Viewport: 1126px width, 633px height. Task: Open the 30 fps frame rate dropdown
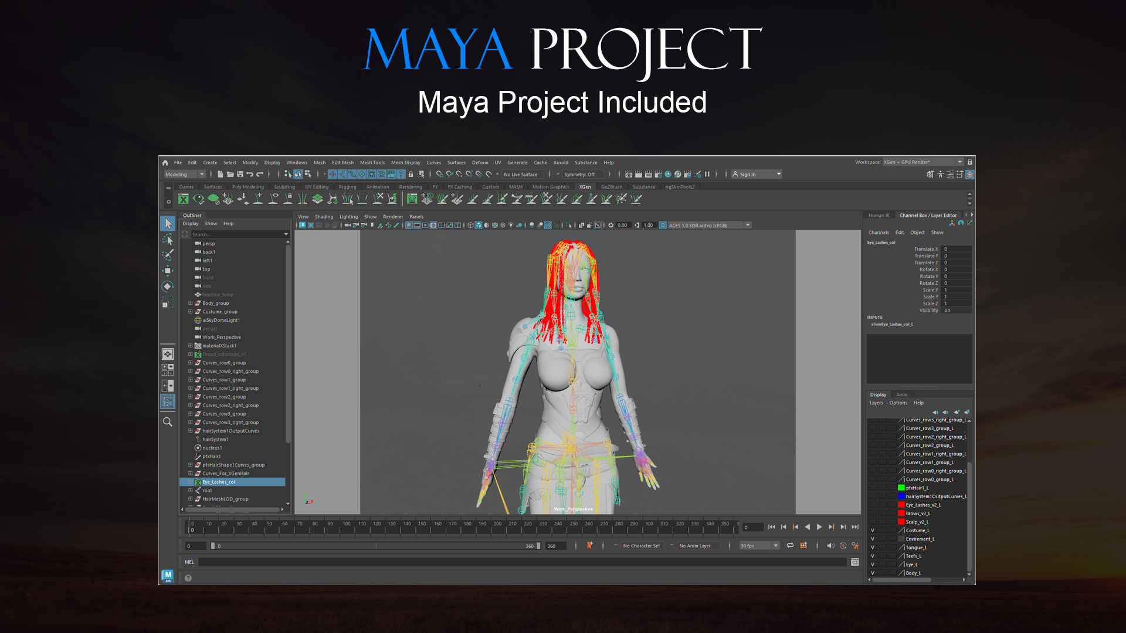pos(775,546)
